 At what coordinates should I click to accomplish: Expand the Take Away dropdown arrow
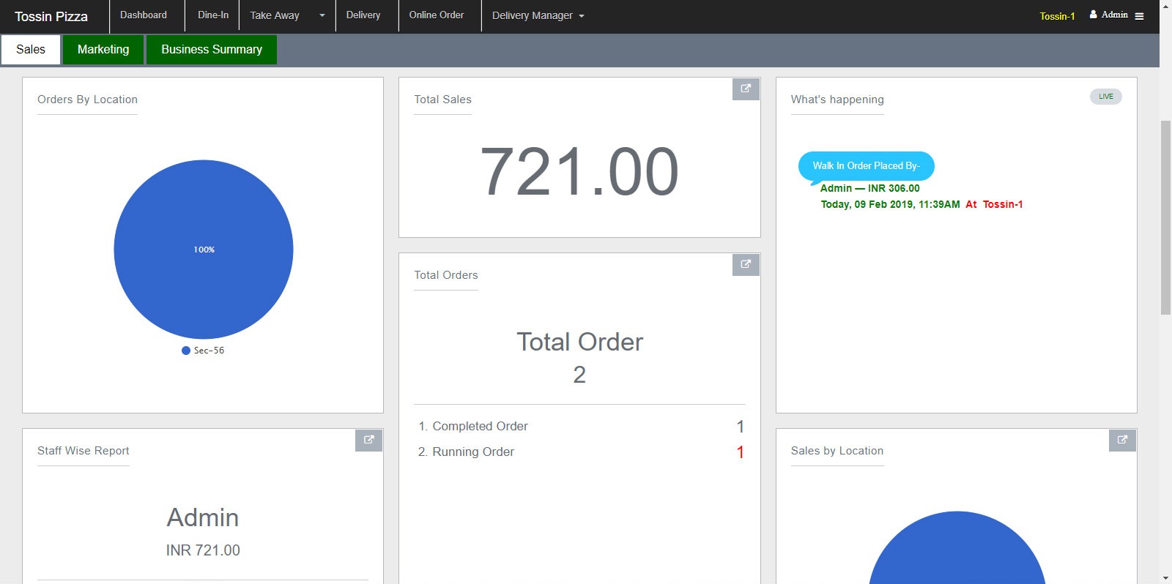coord(322,15)
